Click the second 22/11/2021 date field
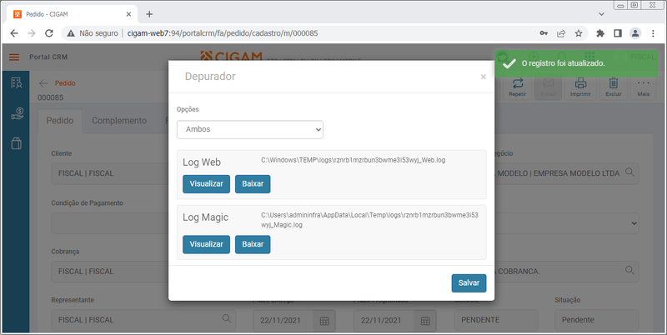 [x=384, y=321]
